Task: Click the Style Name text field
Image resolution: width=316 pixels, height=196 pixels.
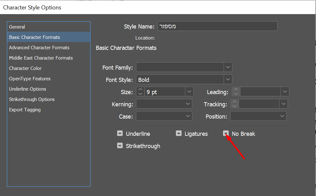Action: 217,27
